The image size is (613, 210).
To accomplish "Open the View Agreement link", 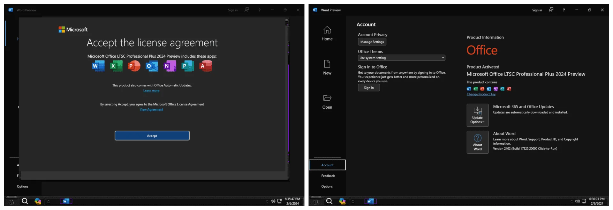I will [151, 109].
